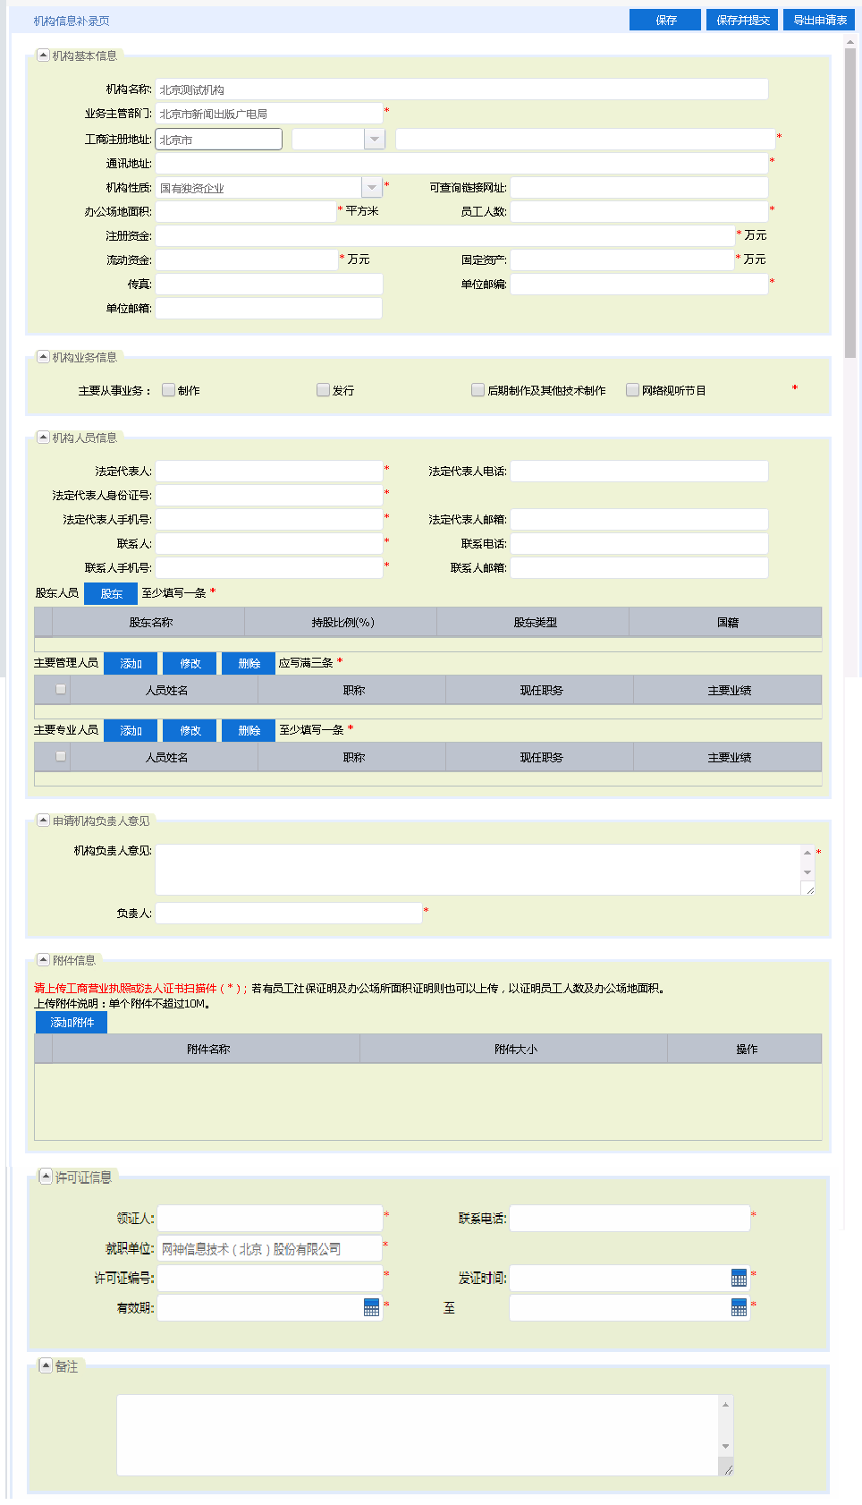This screenshot has height=1505, width=862.
Task: Collapse the 备注 section
Action: (x=46, y=1365)
